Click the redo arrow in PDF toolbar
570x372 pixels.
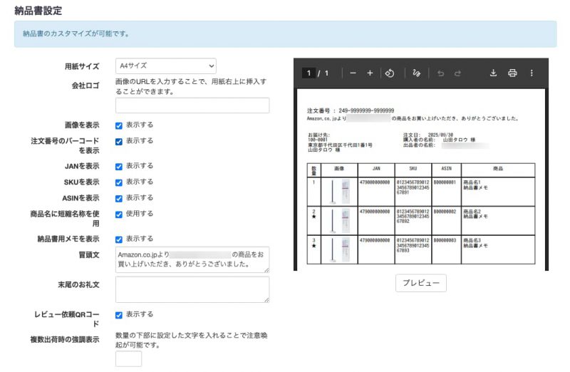point(457,73)
